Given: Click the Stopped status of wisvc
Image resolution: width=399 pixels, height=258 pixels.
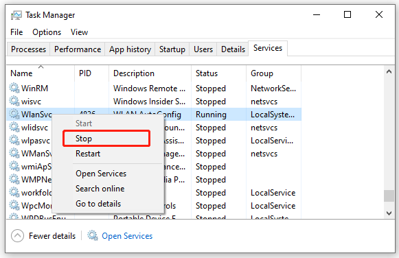Looking at the screenshot, I should [211, 102].
